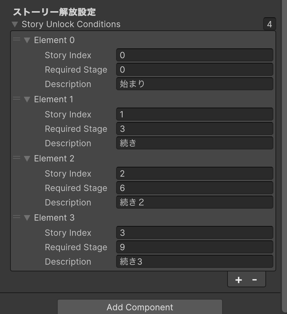Click the reorder handle next to Element 3

(17, 217)
